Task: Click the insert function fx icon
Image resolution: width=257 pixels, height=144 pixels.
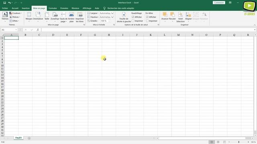Action: [38, 30]
